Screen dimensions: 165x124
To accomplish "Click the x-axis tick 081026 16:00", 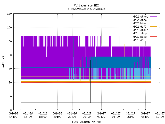I will coord(28,115).
